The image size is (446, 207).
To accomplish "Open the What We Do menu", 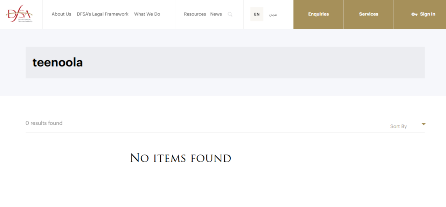I will coord(147,14).
